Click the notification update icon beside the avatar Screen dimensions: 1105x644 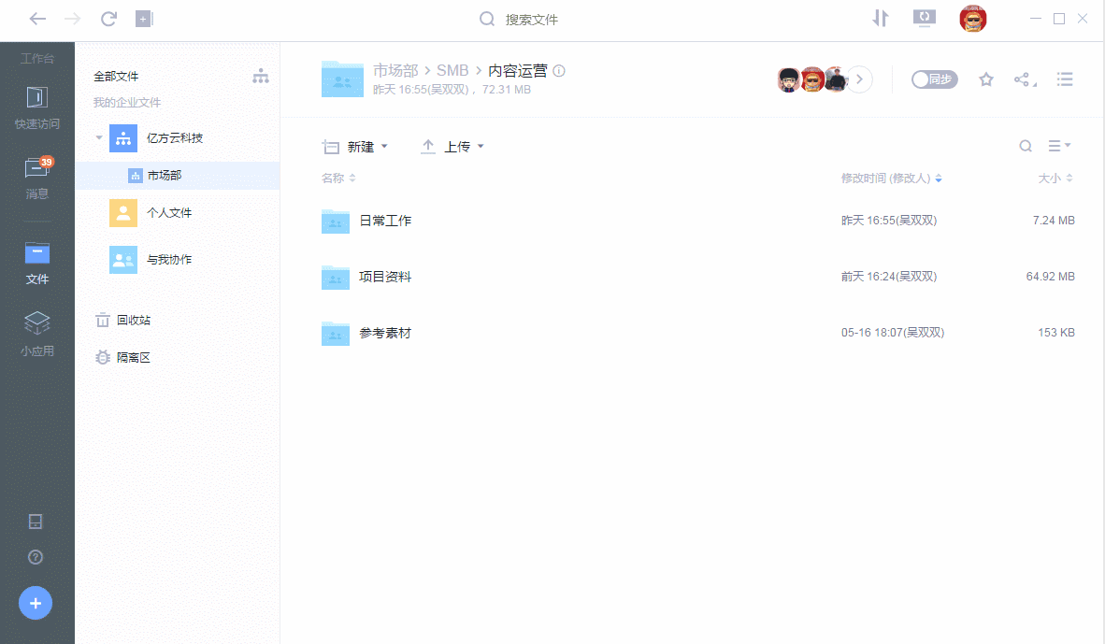925,18
